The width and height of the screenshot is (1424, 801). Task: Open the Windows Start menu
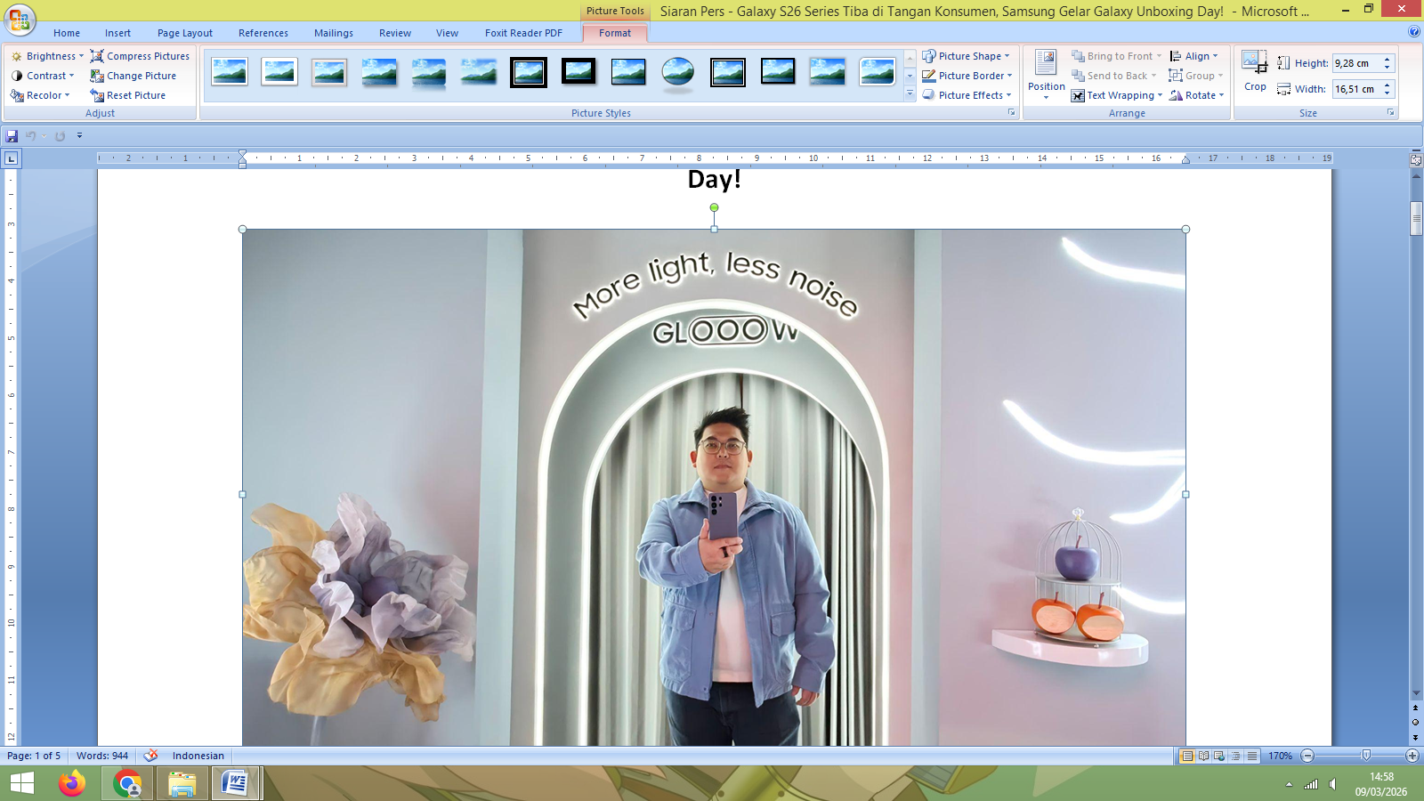pyautogui.click(x=21, y=784)
